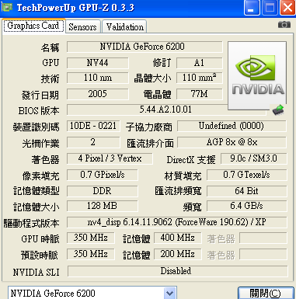
Task: Switch to the Sensors tab
Action: tap(82, 27)
